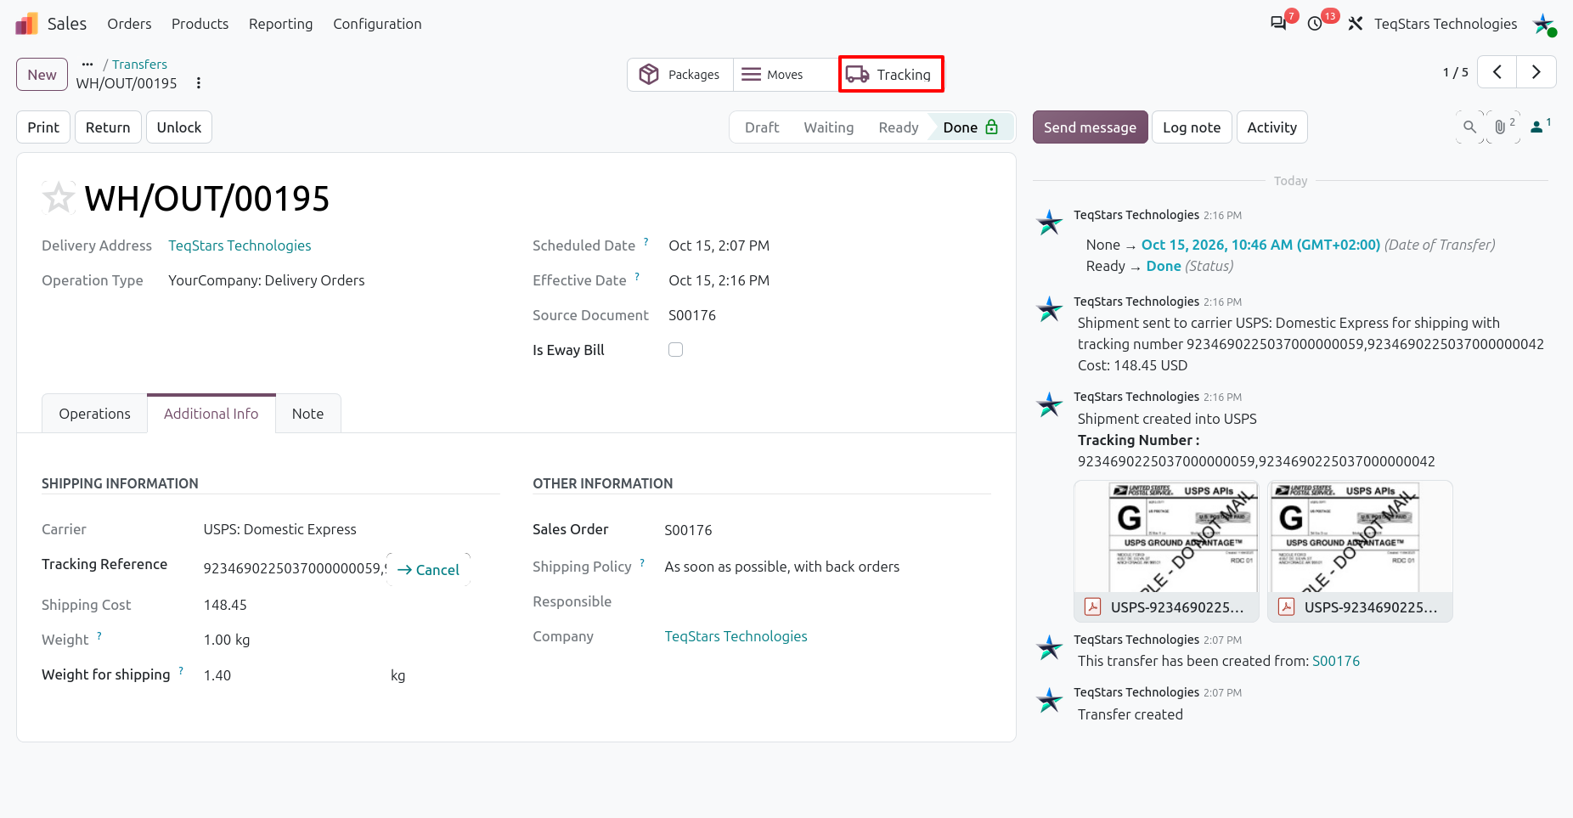Viewport: 1573px width, 818px height.
Task: Search chatter messages magnifier icon
Action: [1469, 127]
